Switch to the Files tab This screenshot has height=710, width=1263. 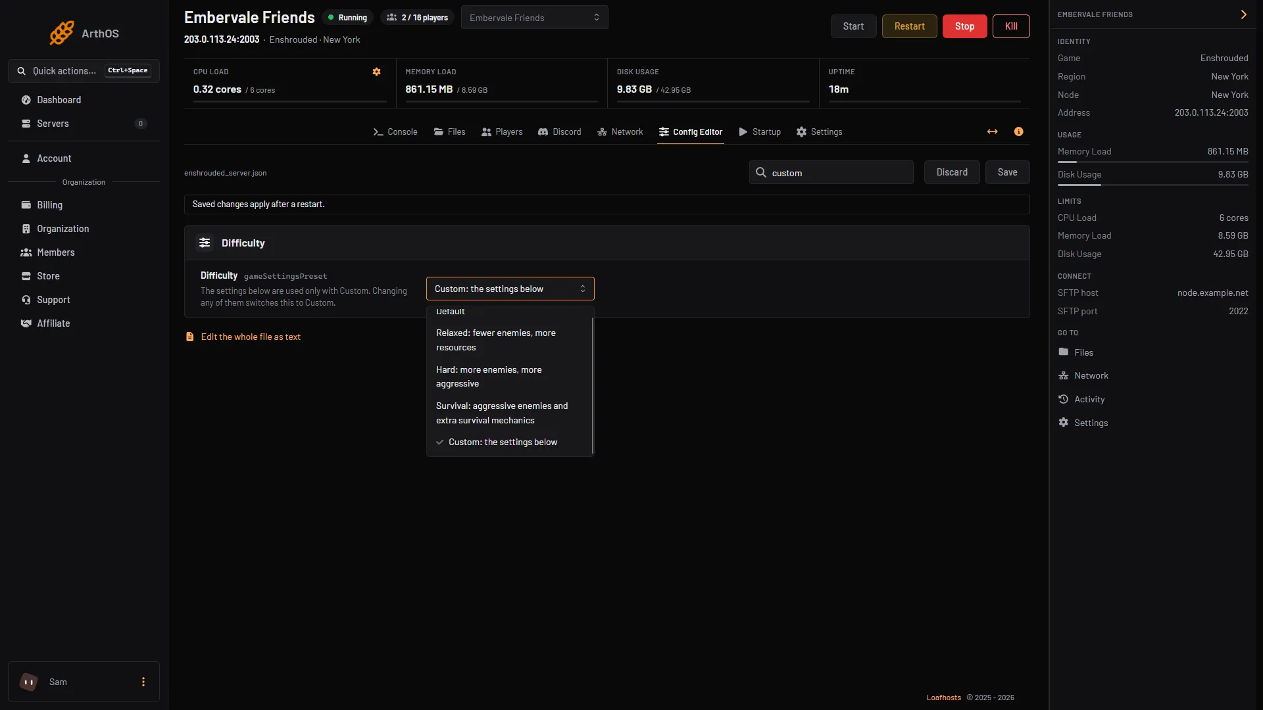[x=450, y=132]
